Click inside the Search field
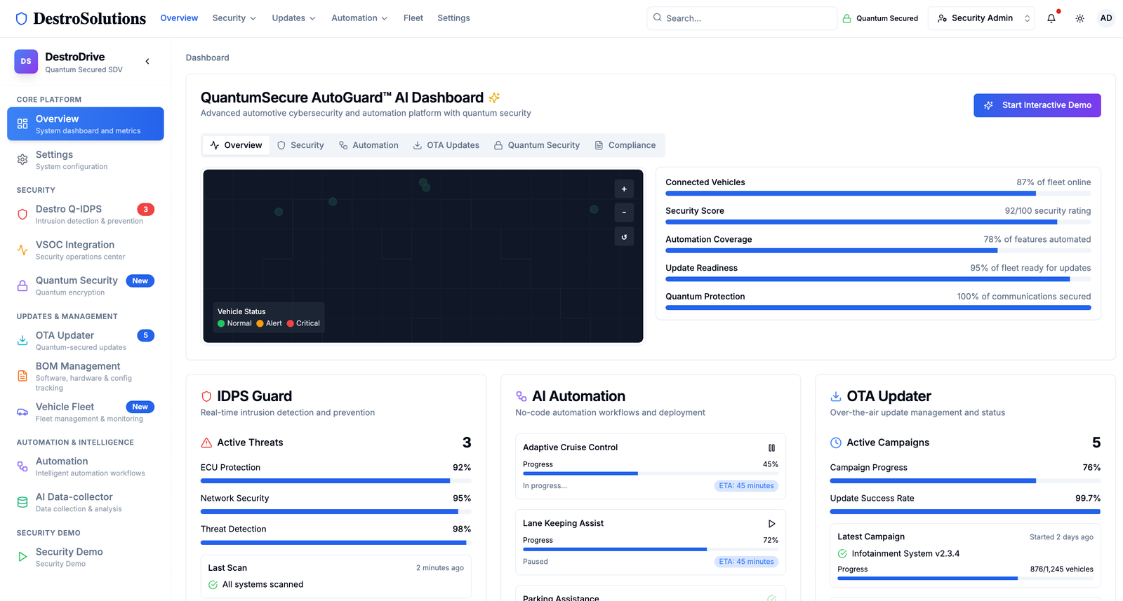 pyautogui.click(x=742, y=18)
